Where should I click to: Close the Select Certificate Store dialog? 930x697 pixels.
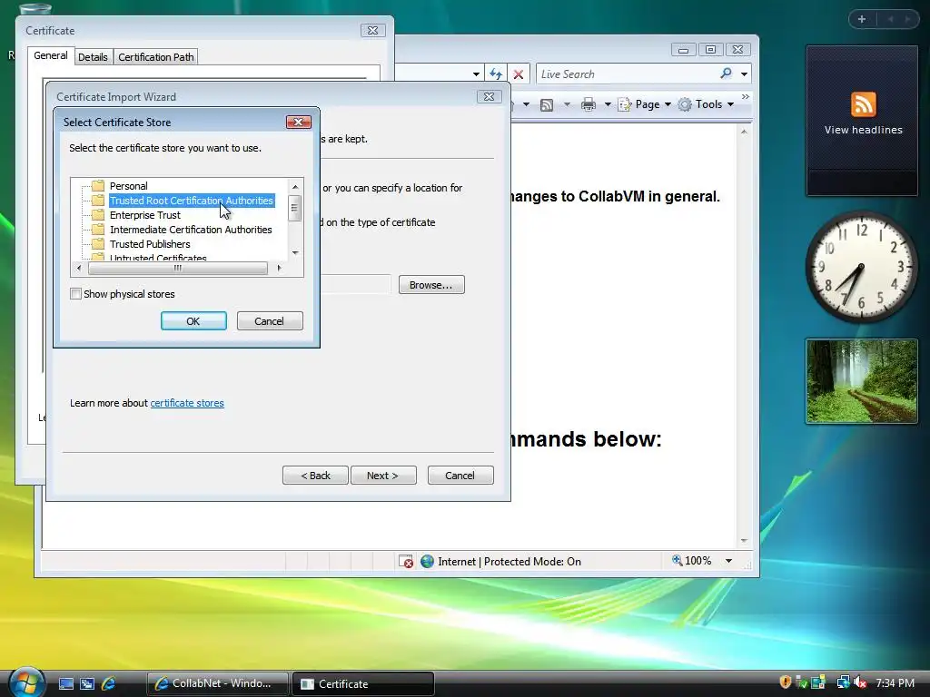pos(298,122)
